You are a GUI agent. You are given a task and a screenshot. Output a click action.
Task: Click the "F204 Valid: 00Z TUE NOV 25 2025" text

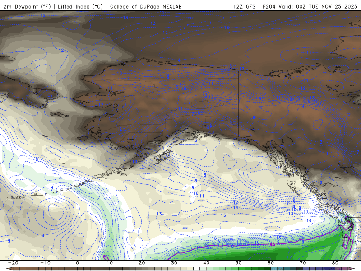pyautogui.click(x=310, y=6)
